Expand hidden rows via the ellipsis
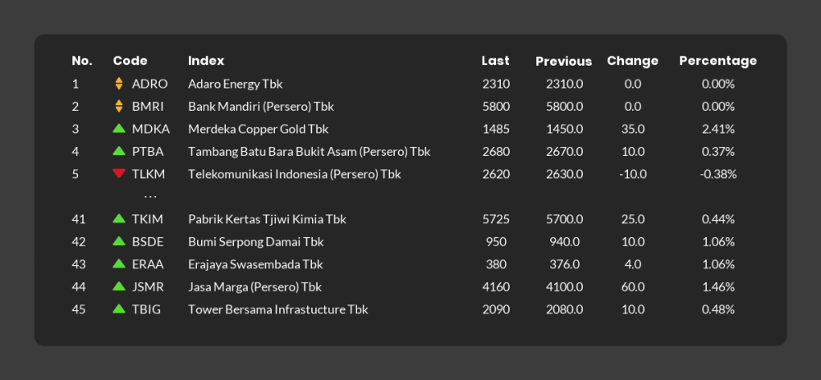The width and height of the screenshot is (821, 380). pos(150,197)
